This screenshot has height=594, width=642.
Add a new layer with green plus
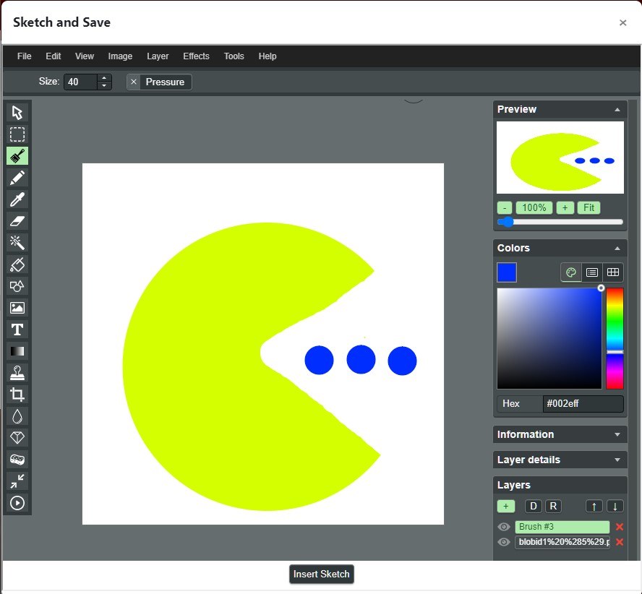tap(505, 507)
